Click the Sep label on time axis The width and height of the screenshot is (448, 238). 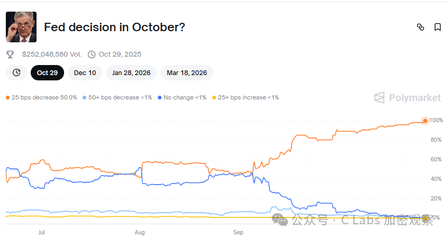click(238, 232)
